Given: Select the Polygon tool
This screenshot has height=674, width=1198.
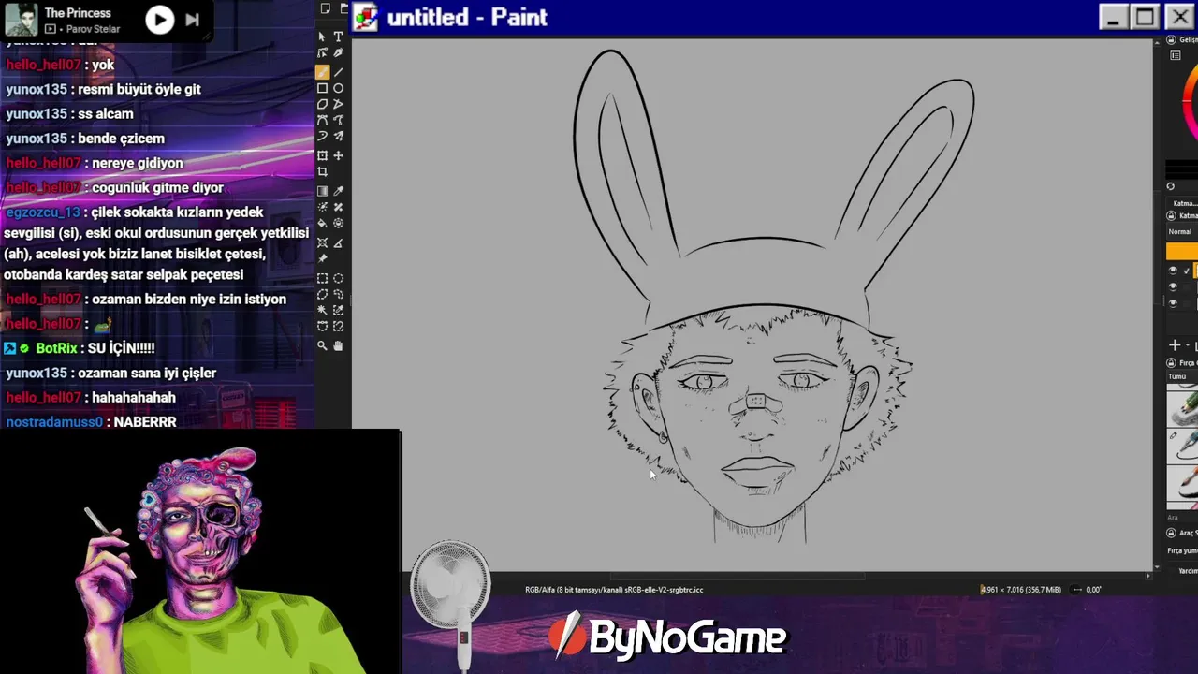Looking at the screenshot, I should 322,104.
